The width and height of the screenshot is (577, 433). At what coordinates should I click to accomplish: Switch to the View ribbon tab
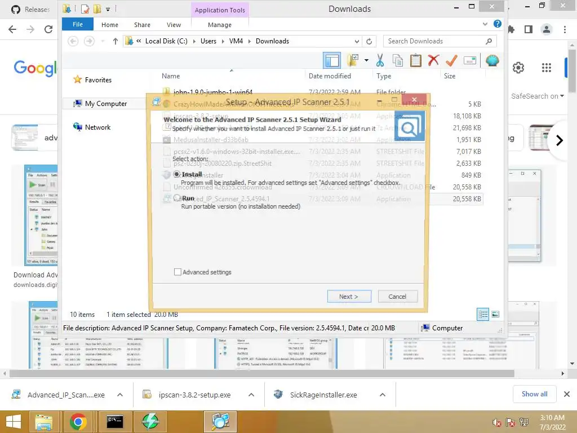174,25
